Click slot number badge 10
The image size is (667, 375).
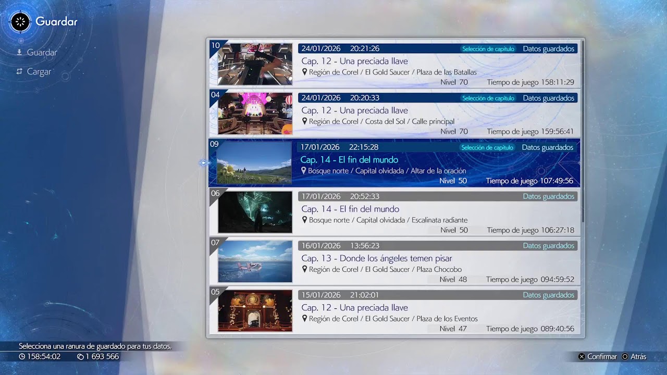coord(215,45)
